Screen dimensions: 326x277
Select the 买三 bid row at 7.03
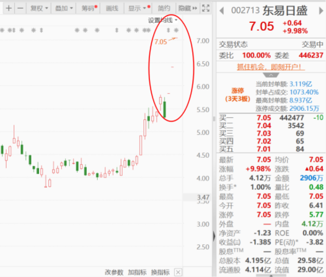point(271,134)
